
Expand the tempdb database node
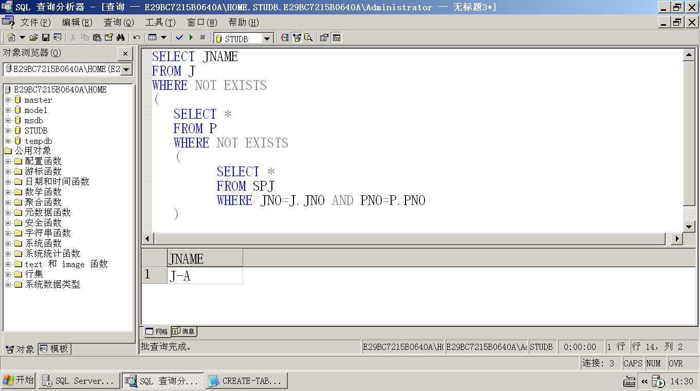(8, 141)
